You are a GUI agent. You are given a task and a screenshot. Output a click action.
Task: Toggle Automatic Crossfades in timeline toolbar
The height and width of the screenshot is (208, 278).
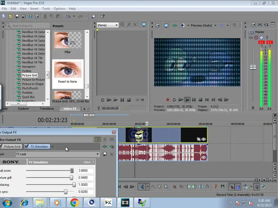(238, 187)
